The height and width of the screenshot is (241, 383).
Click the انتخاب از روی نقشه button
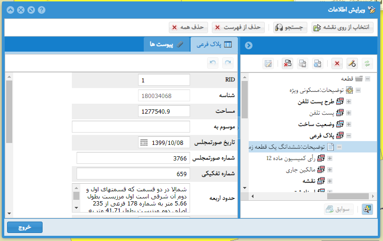(342, 27)
